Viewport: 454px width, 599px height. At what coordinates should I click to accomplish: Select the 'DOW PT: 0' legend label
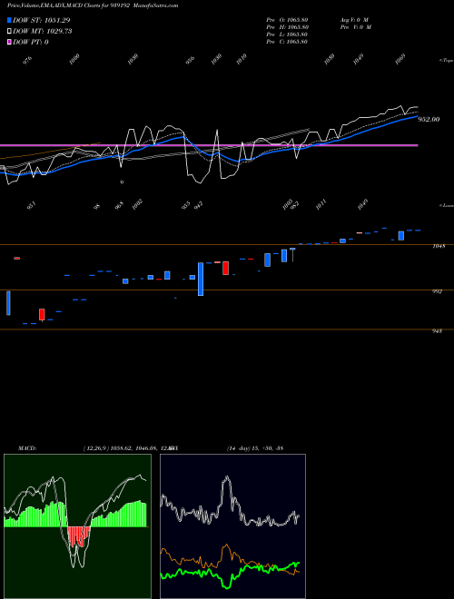point(31,42)
